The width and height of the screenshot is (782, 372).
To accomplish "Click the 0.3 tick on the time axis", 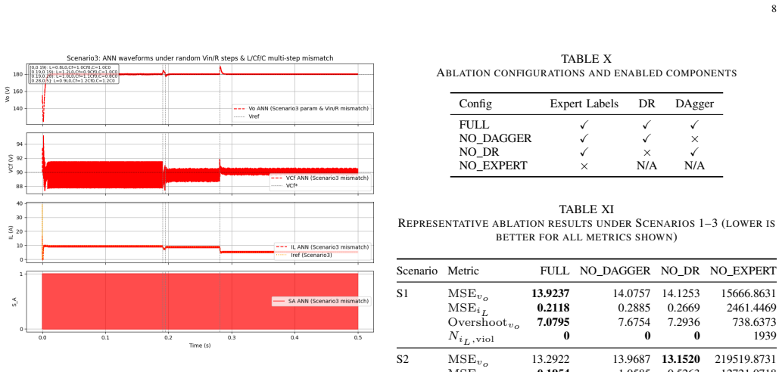I will pos(232,336).
